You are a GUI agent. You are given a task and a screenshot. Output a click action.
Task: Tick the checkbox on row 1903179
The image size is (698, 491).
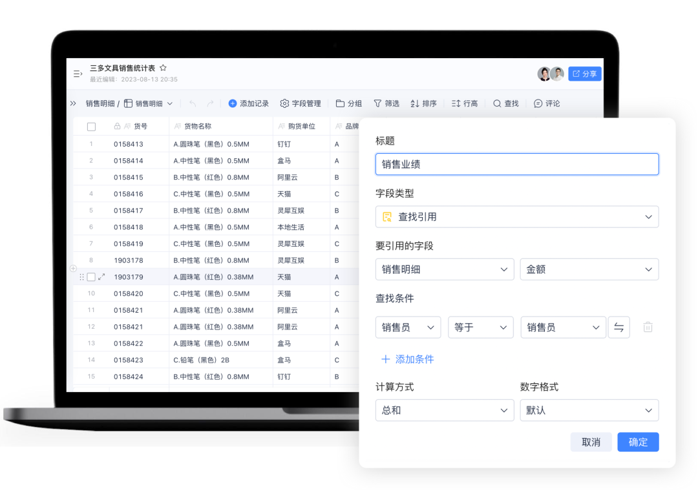tap(91, 277)
